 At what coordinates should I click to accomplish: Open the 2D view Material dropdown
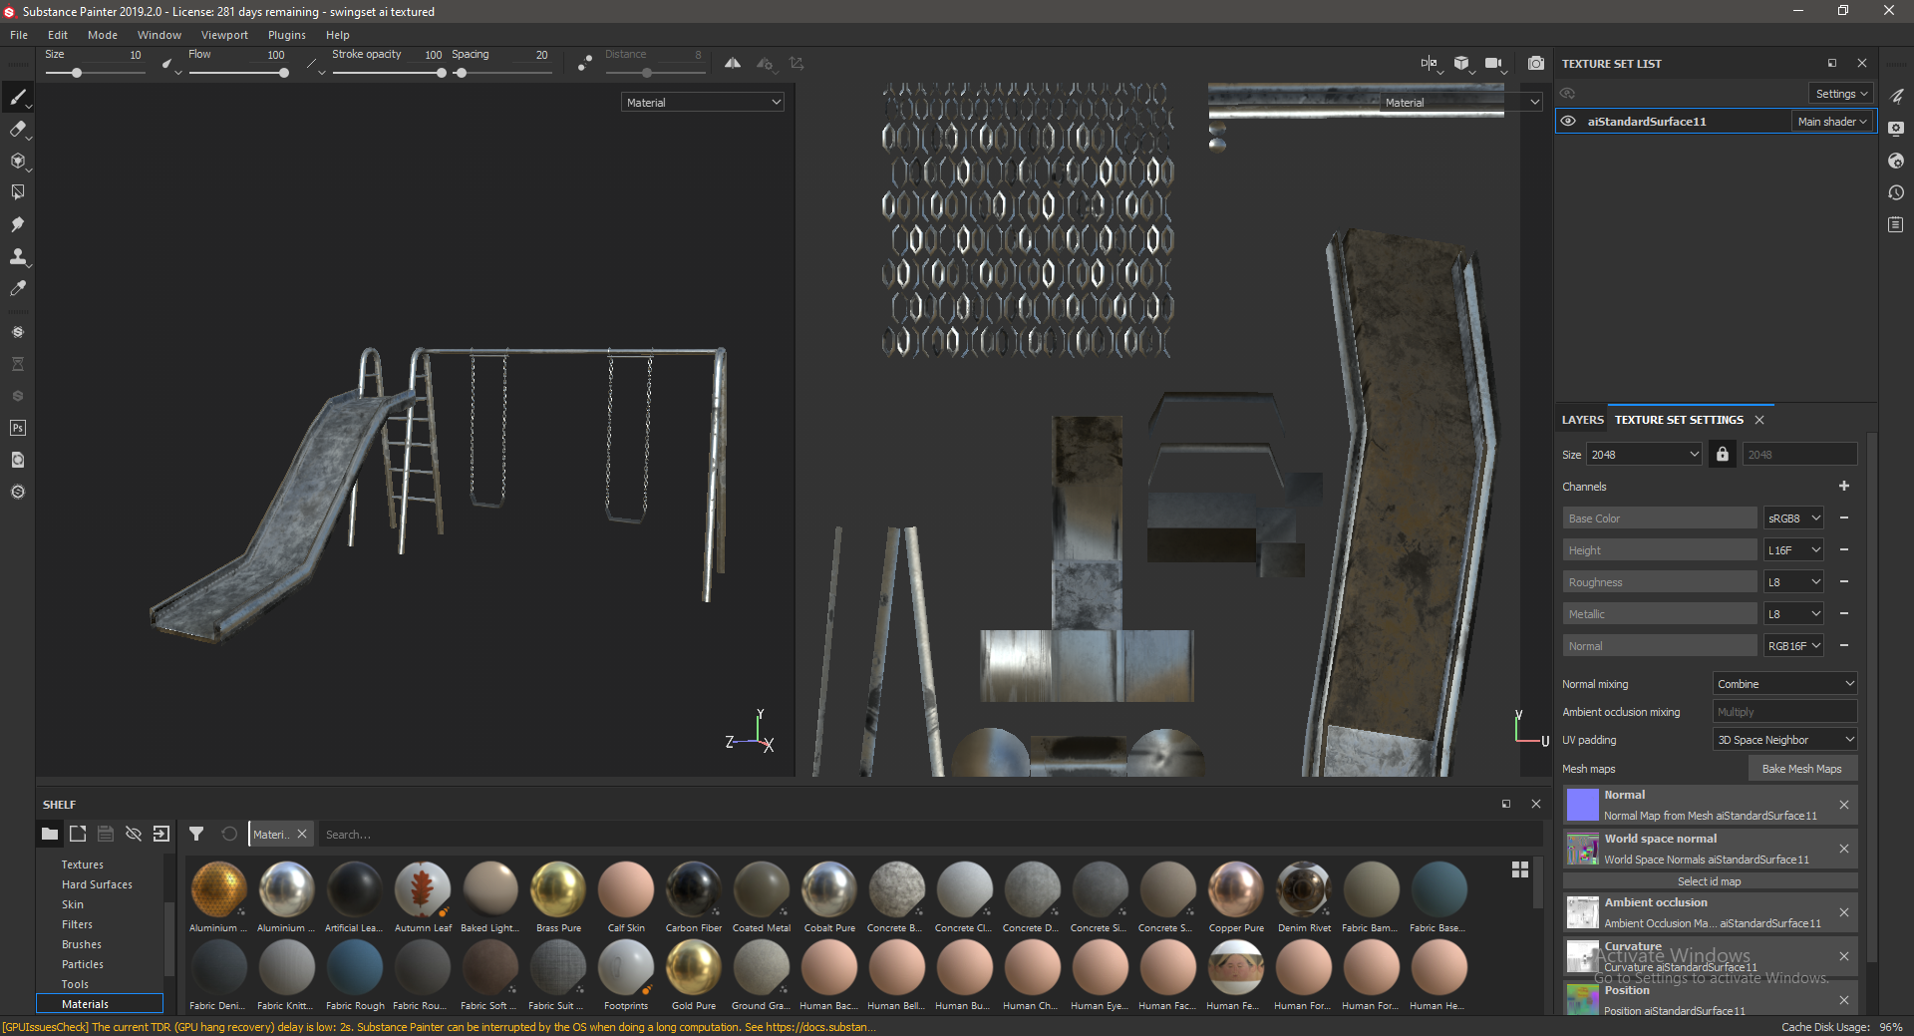tap(1462, 102)
